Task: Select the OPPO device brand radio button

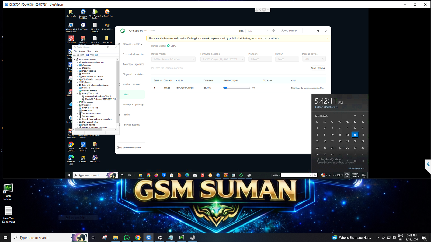Action: click(168, 46)
